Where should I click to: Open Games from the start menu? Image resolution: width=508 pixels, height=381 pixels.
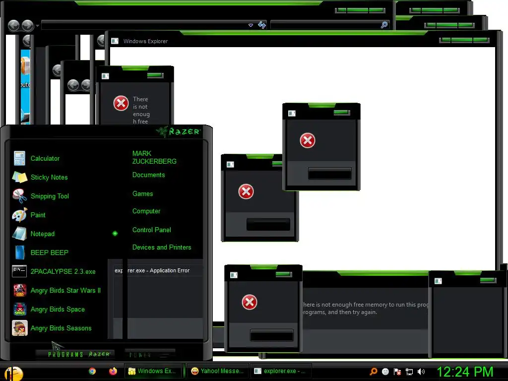142,193
